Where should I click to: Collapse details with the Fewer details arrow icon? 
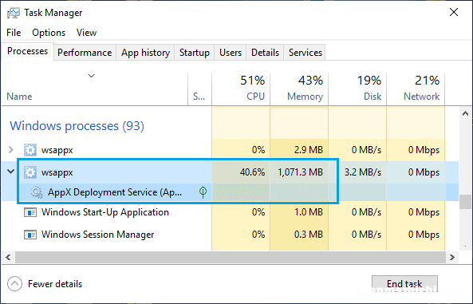pyautogui.click(x=14, y=284)
